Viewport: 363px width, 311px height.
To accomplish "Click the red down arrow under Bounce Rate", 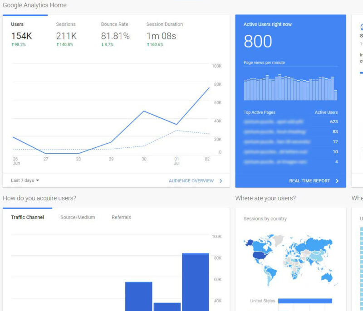I will [x=103, y=44].
